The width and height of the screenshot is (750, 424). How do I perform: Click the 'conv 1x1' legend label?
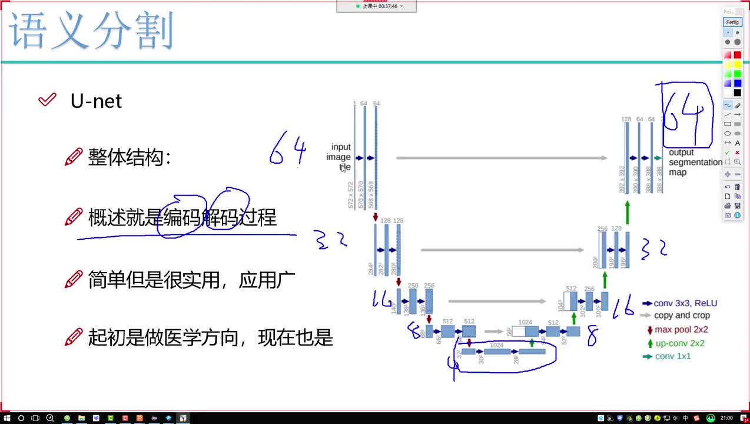tap(673, 356)
